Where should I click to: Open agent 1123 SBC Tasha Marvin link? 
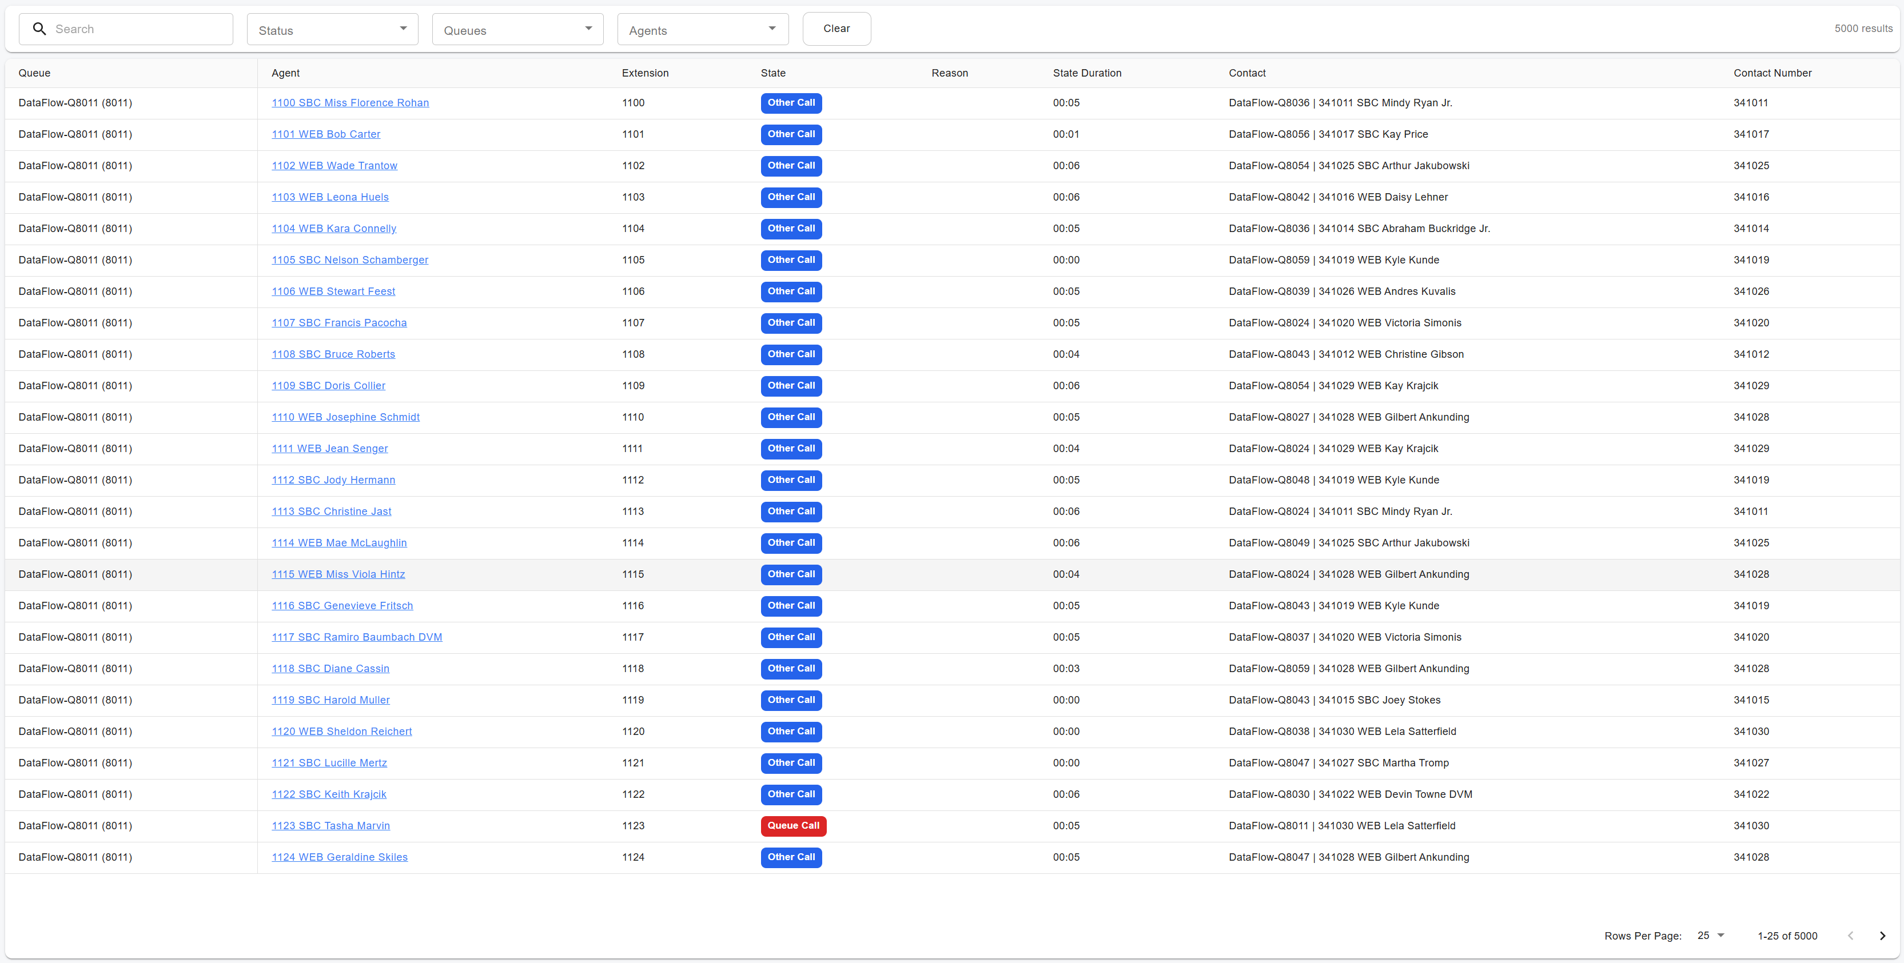(330, 825)
